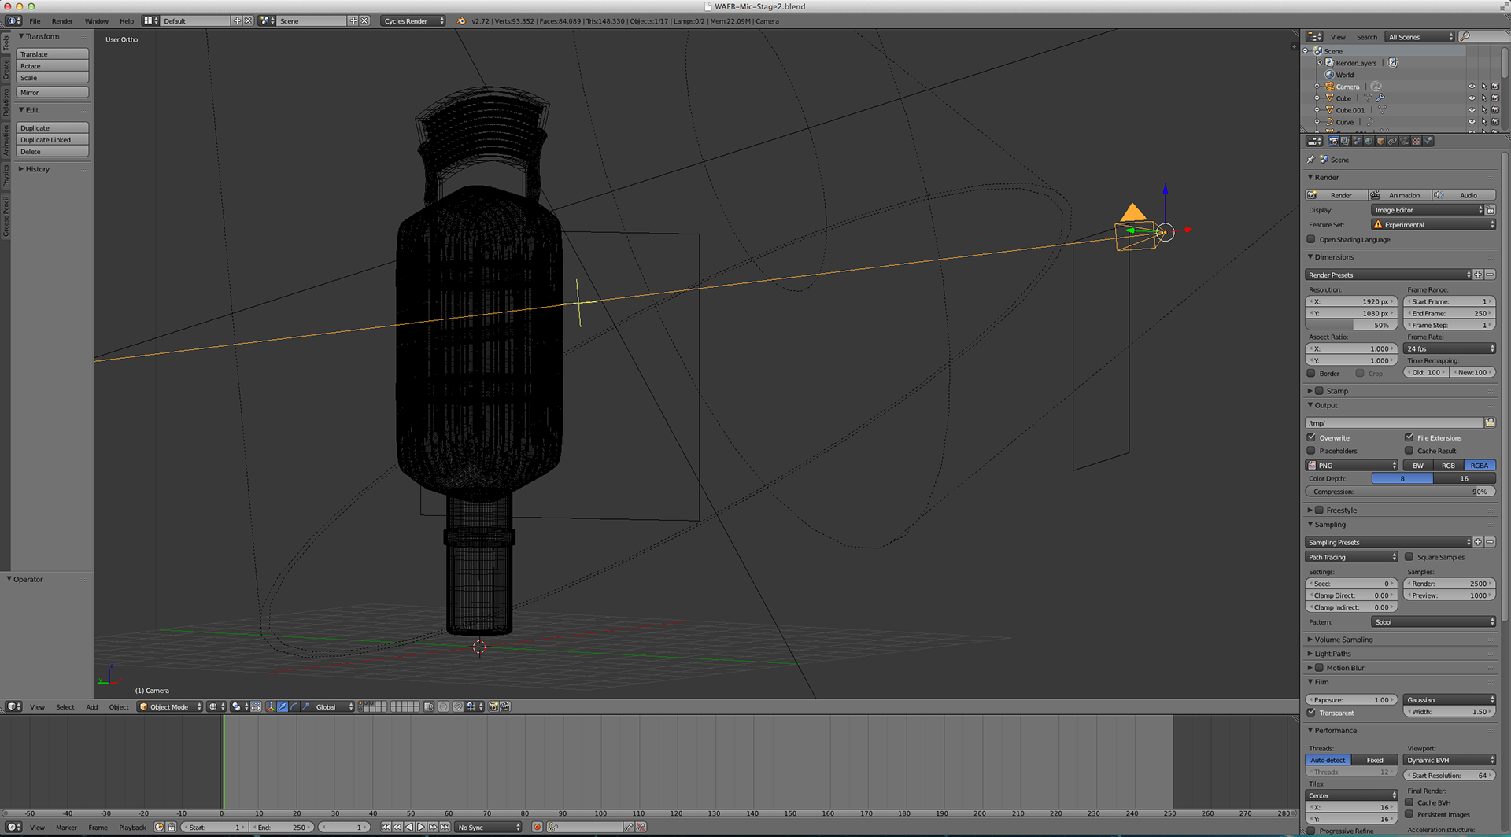Expand the Light Paths panel
Image resolution: width=1511 pixels, height=837 pixels.
click(1332, 654)
